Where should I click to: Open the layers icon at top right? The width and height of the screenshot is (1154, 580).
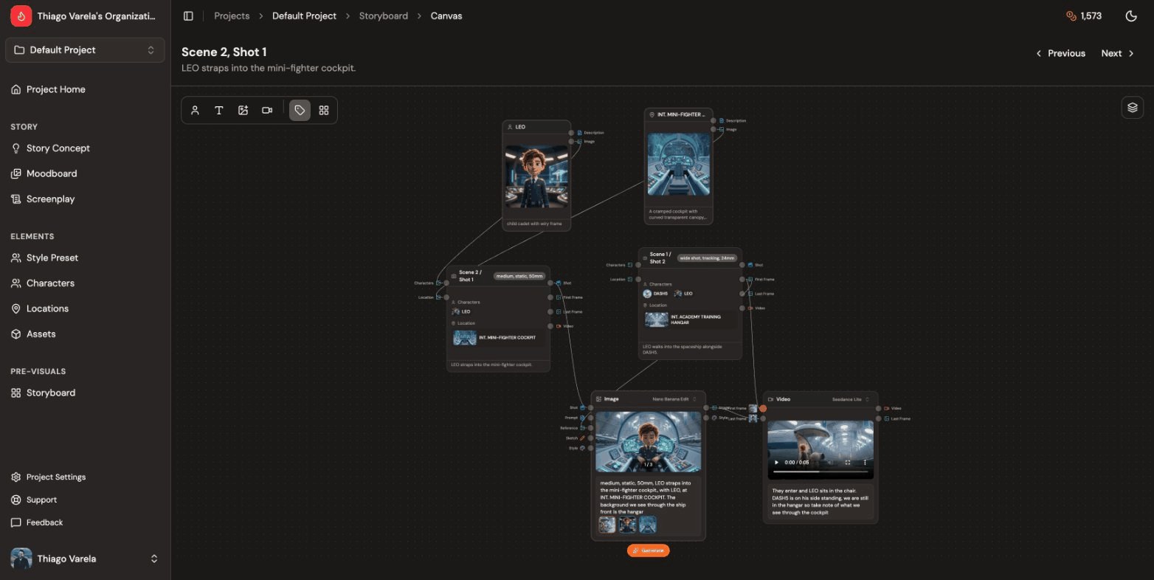tap(1133, 107)
